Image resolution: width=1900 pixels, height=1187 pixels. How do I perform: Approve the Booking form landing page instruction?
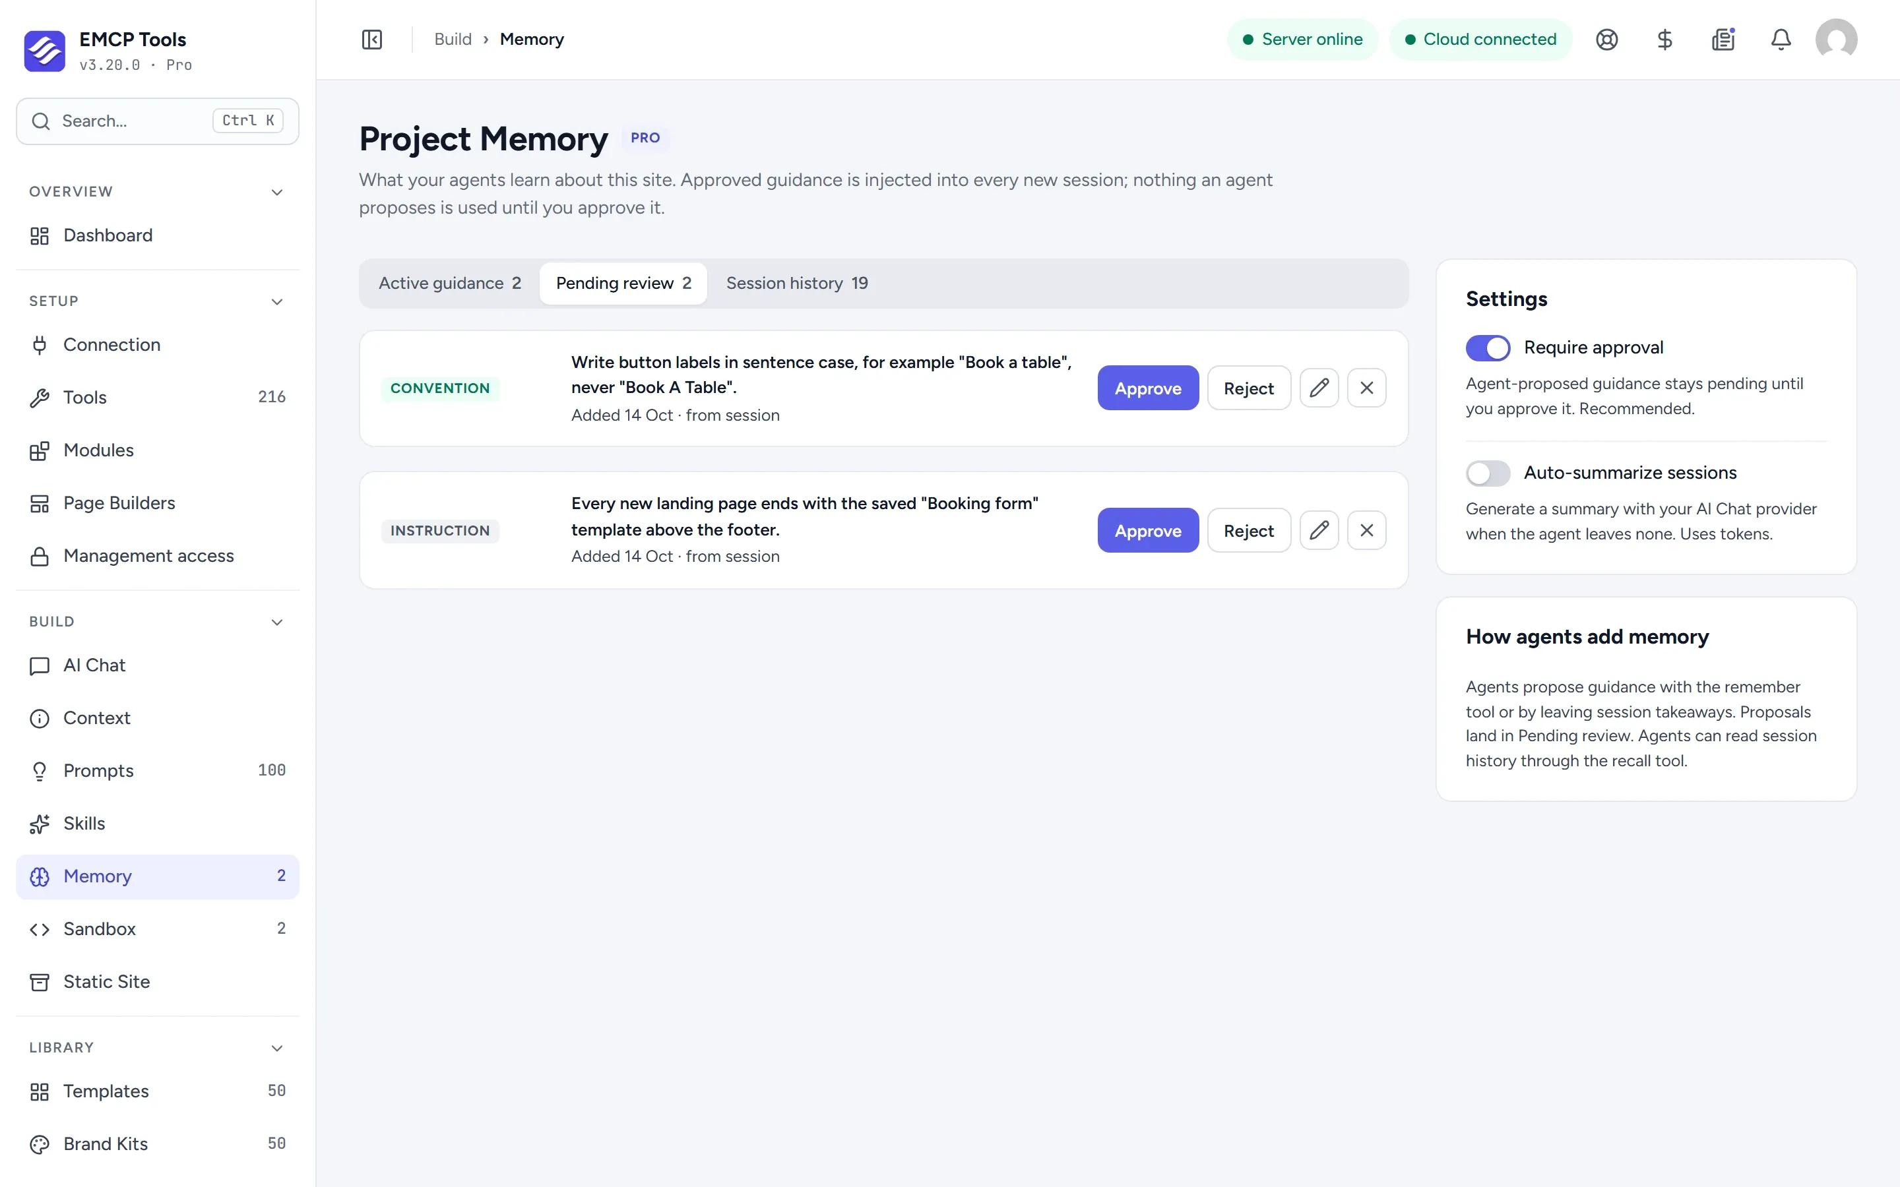(1148, 530)
